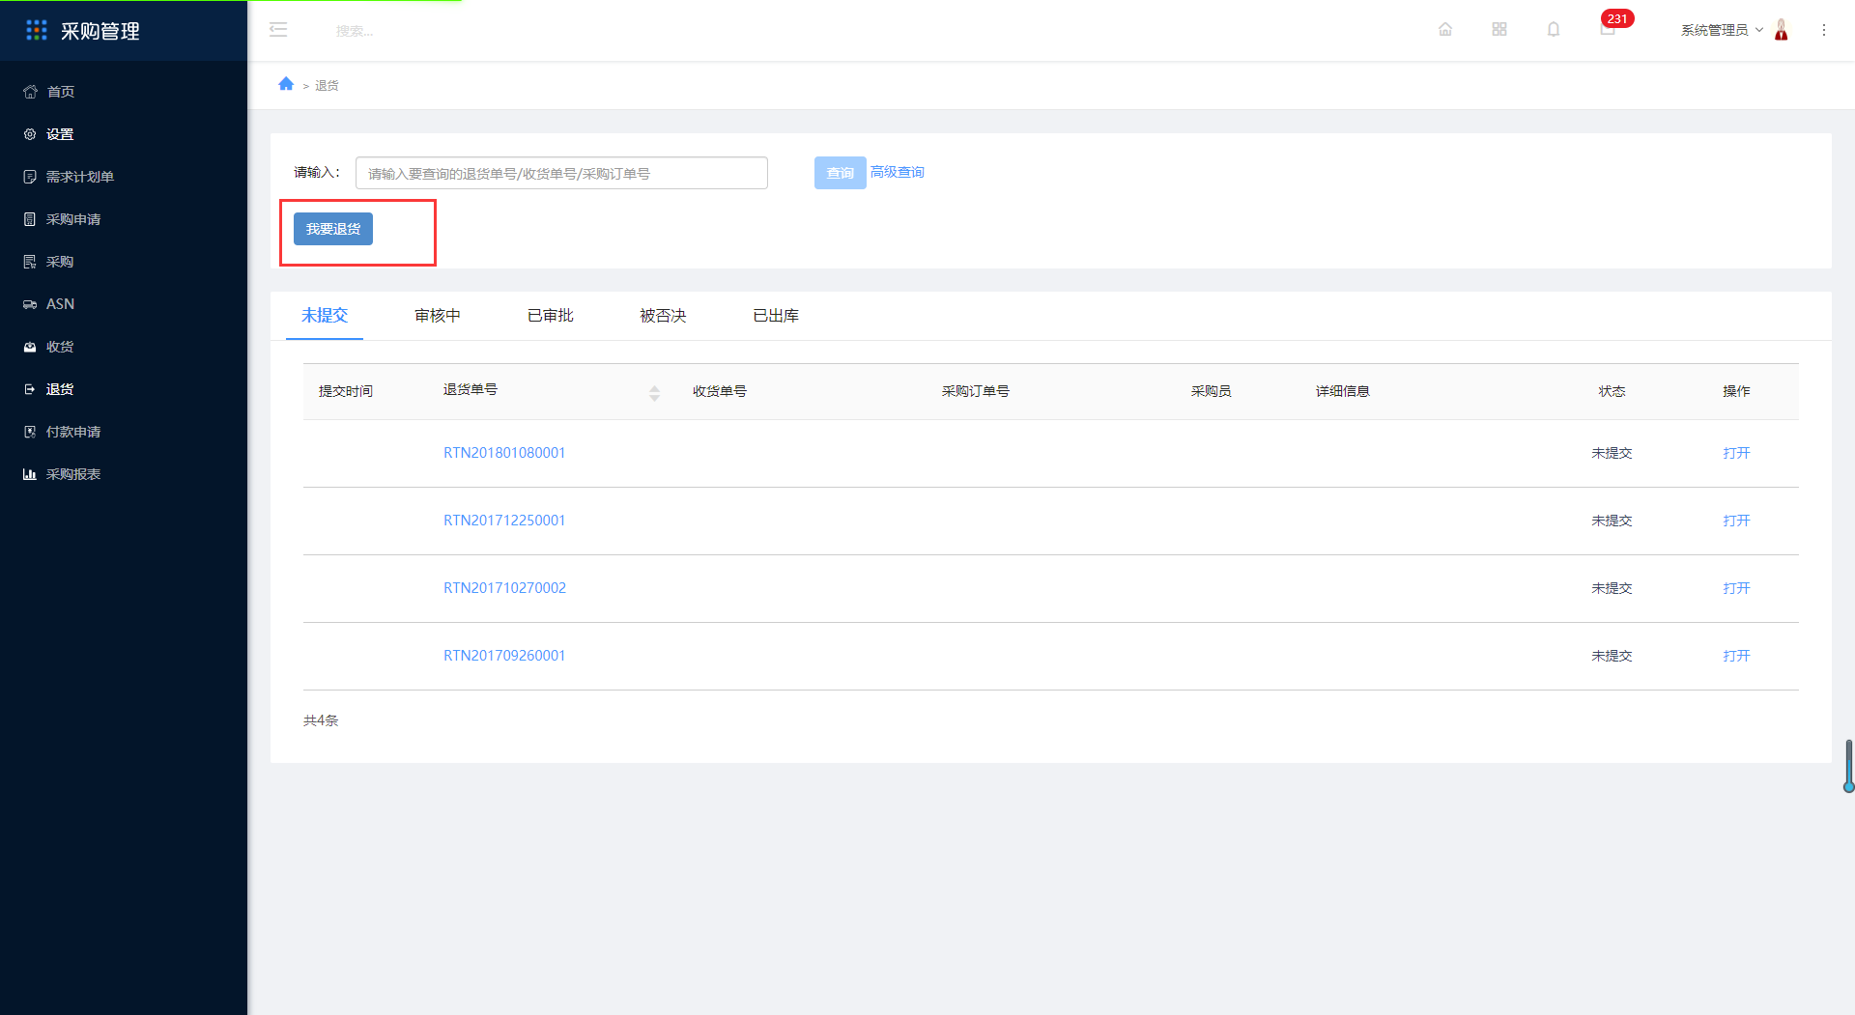
Task: Click 打开 for RTN201801080001 row
Action: pos(1736,453)
